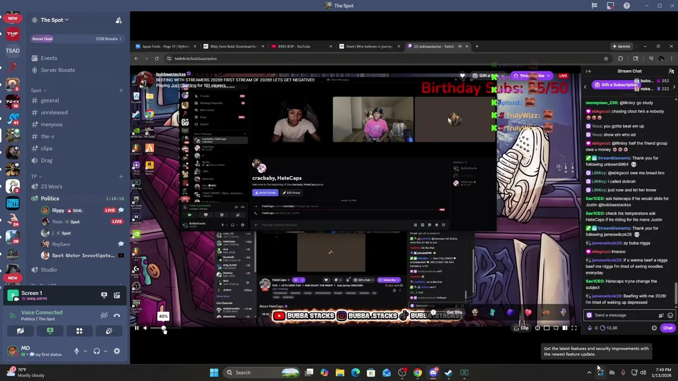The width and height of the screenshot is (678, 381).
Task: Click the taskbar Search box
Action: click(261, 373)
